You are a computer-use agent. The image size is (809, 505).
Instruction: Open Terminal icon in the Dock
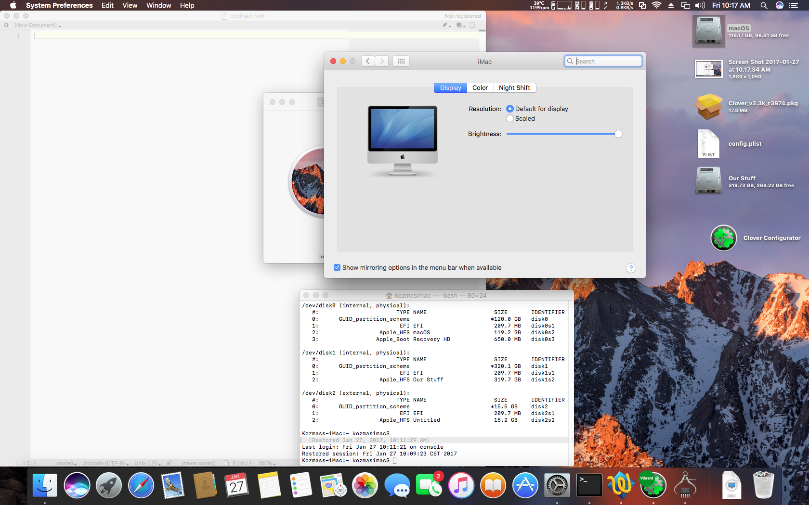pos(589,485)
